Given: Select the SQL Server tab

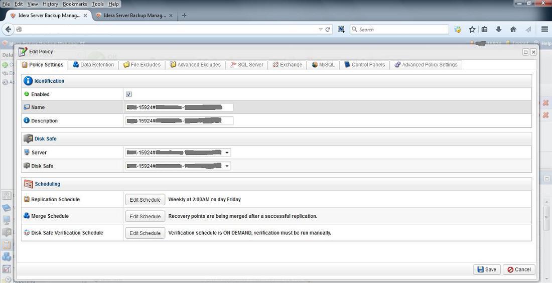Looking at the screenshot, I should pyautogui.click(x=247, y=65).
